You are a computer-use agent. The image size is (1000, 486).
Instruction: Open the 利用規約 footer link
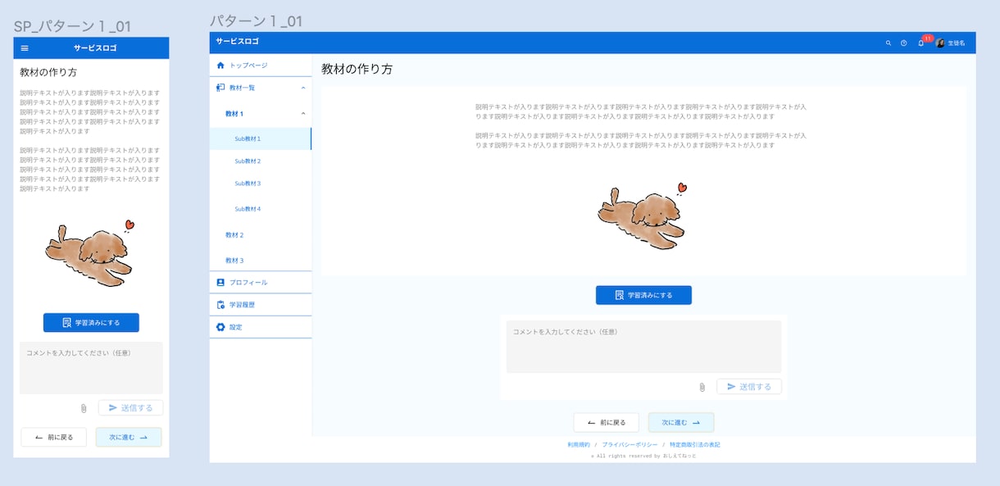pos(579,445)
